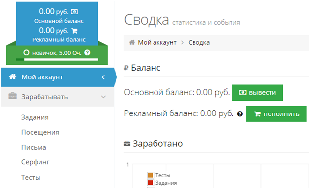Open Тесты in the sidebar

[31, 177]
